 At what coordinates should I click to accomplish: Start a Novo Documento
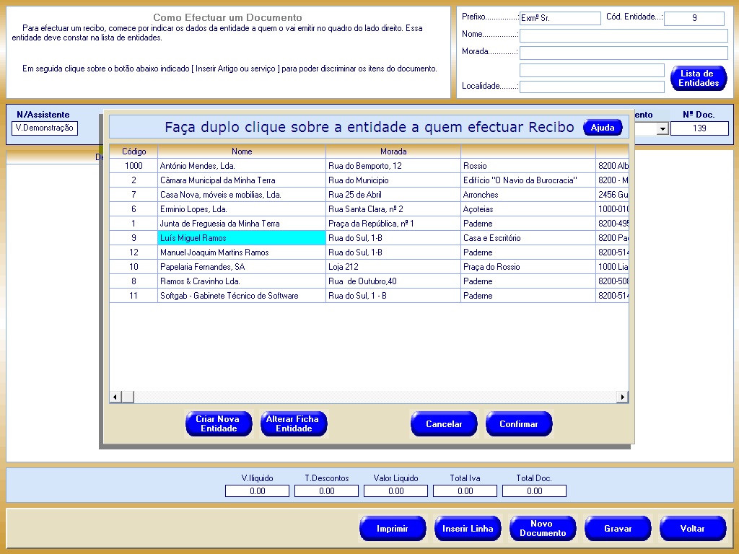point(542,529)
